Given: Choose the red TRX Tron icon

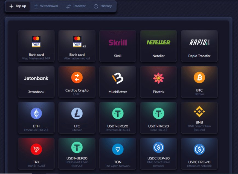Looking at the screenshot, I should (36, 149).
